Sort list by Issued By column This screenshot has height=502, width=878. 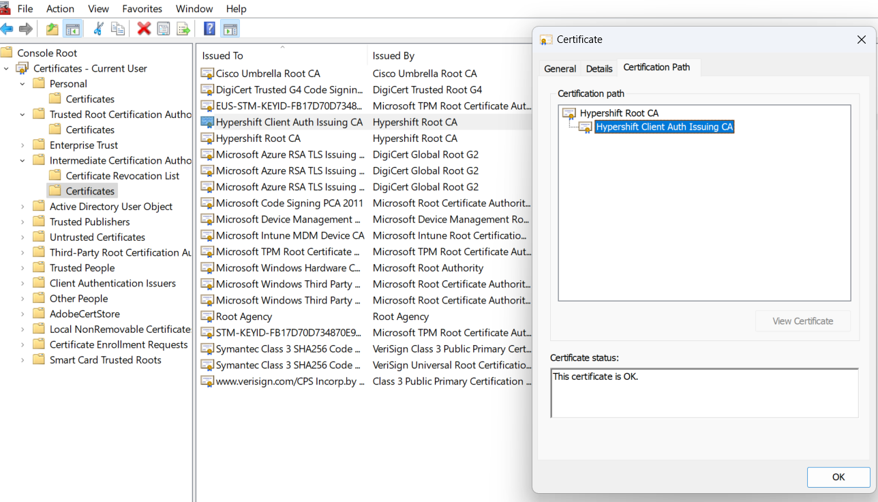coord(450,55)
